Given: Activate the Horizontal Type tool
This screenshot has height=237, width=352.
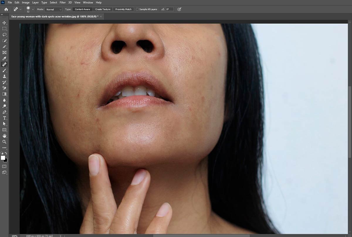Looking at the screenshot, I should (4, 118).
